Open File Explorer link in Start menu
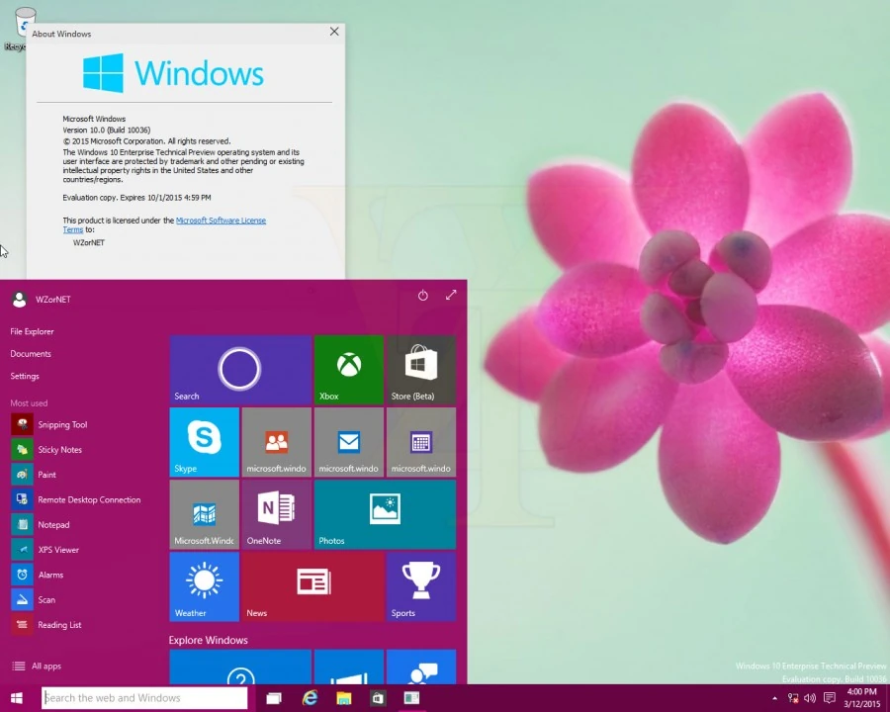Screen dimensions: 890x712 point(32,331)
